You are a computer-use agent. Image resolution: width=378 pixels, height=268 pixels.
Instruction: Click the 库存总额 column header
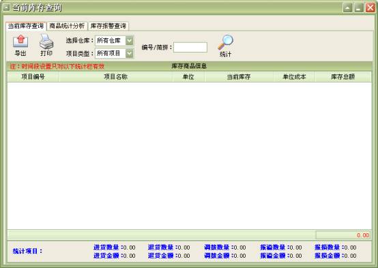pyautogui.click(x=343, y=77)
